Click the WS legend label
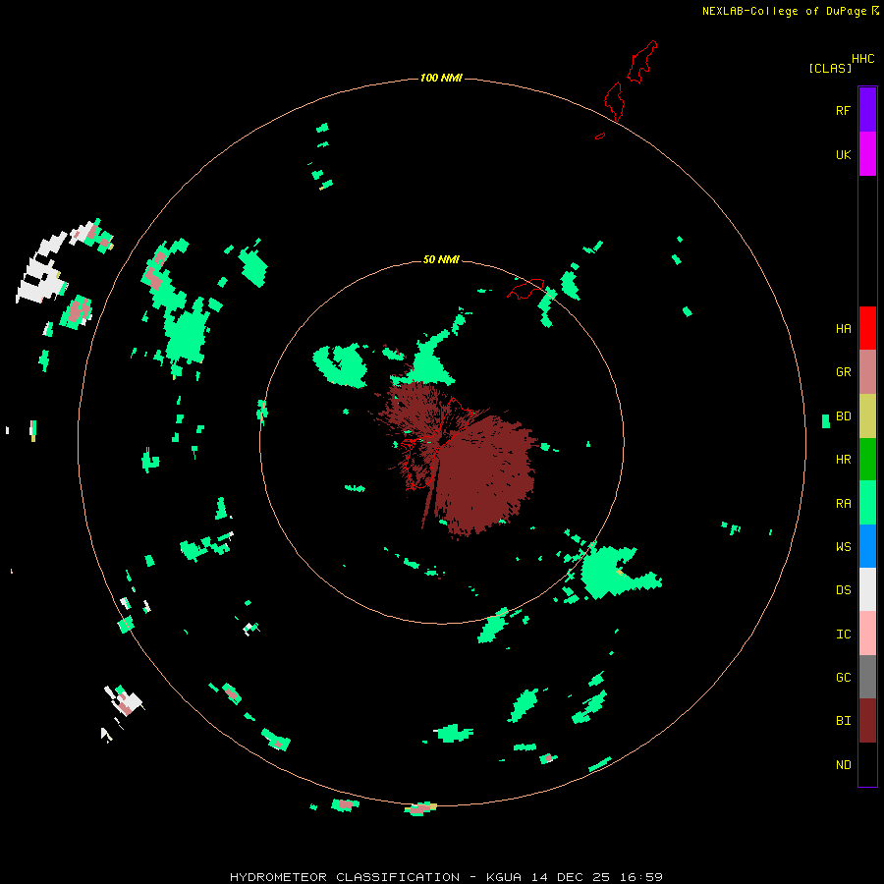 843,546
